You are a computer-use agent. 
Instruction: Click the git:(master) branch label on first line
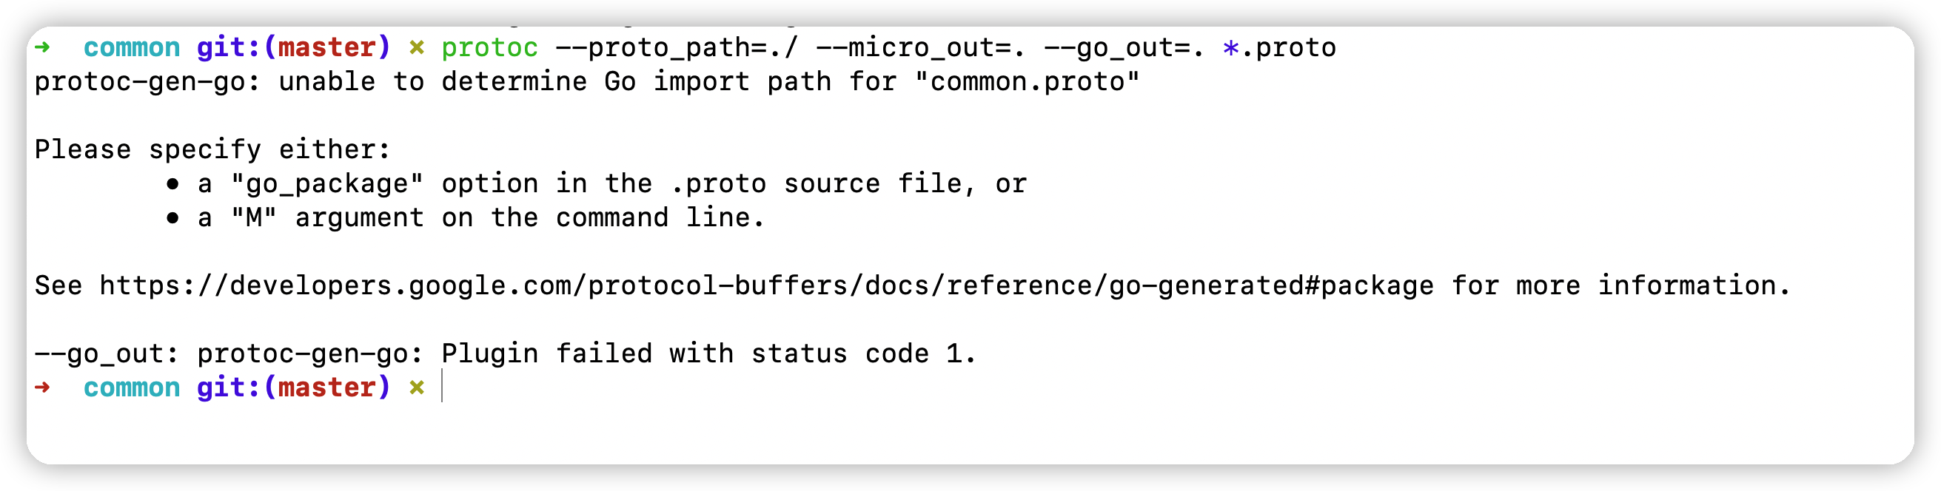(x=294, y=48)
